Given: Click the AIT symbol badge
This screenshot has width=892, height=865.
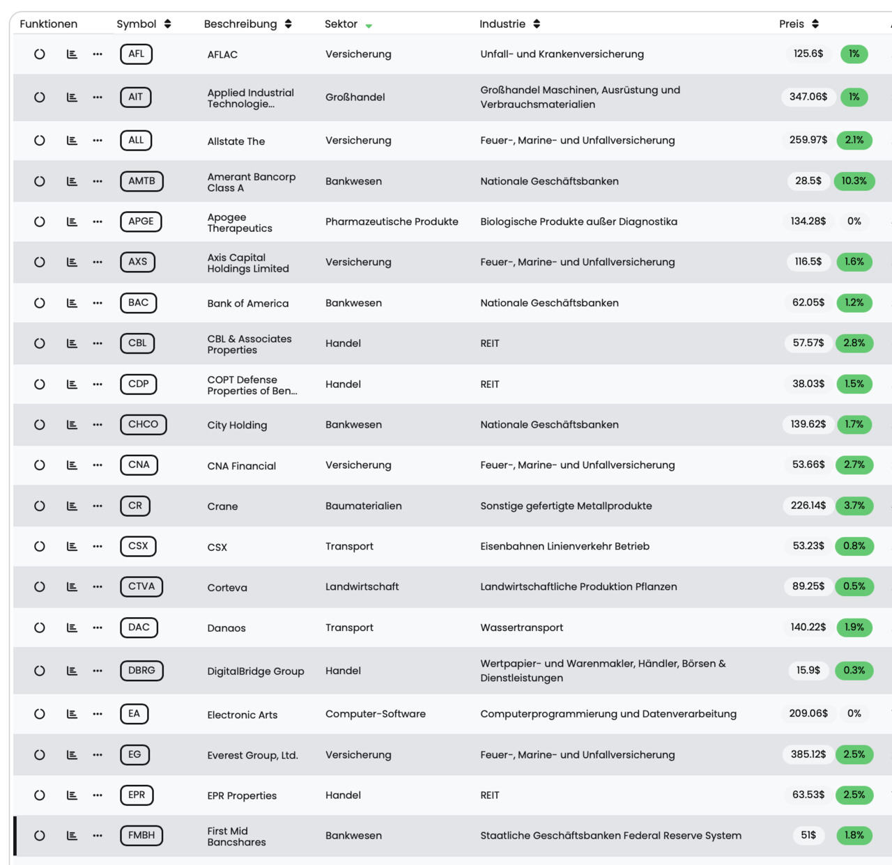Looking at the screenshot, I should 135,98.
